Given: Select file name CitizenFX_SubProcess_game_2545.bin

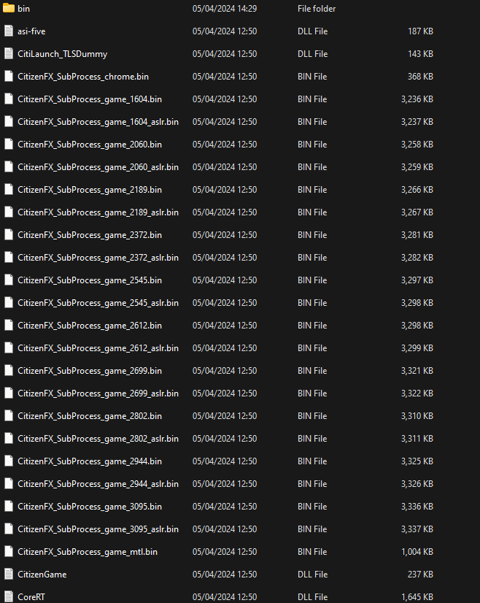Looking at the screenshot, I should click(90, 280).
